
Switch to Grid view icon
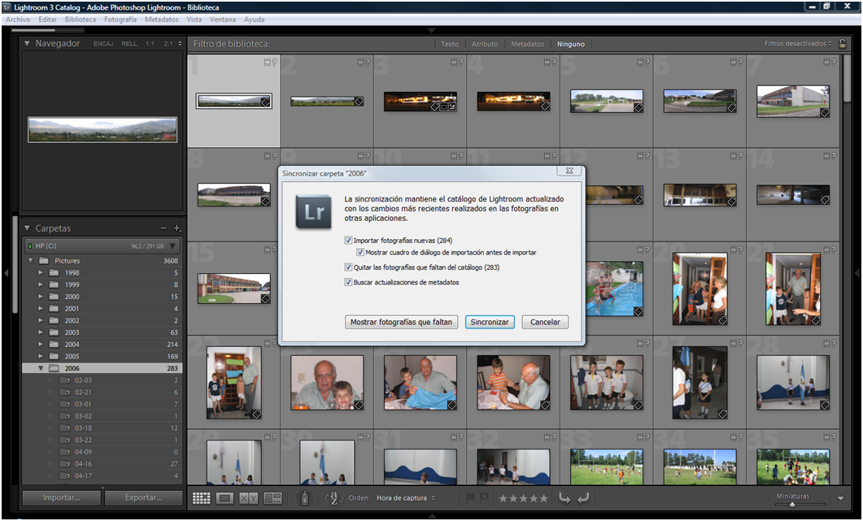click(201, 498)
